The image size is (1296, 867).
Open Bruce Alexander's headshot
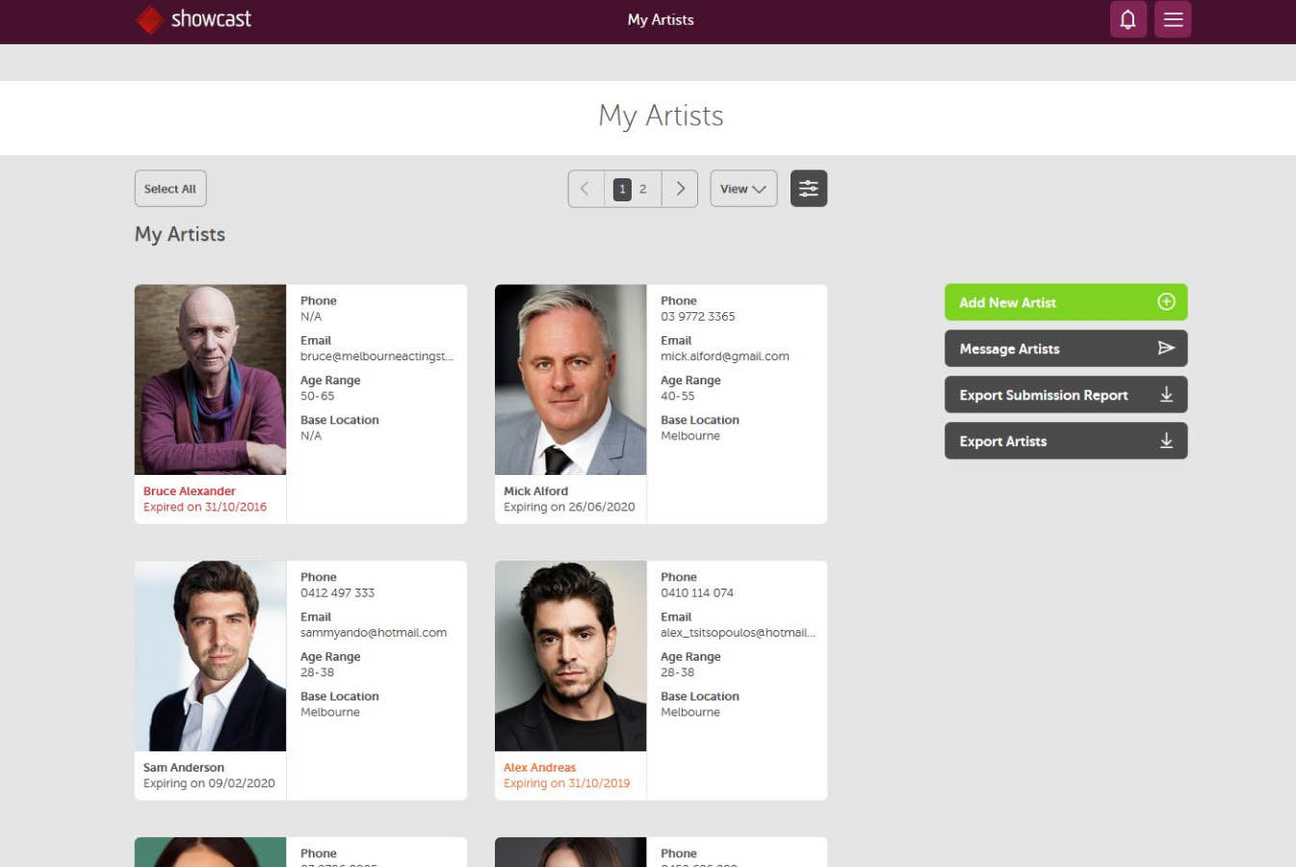210,380
